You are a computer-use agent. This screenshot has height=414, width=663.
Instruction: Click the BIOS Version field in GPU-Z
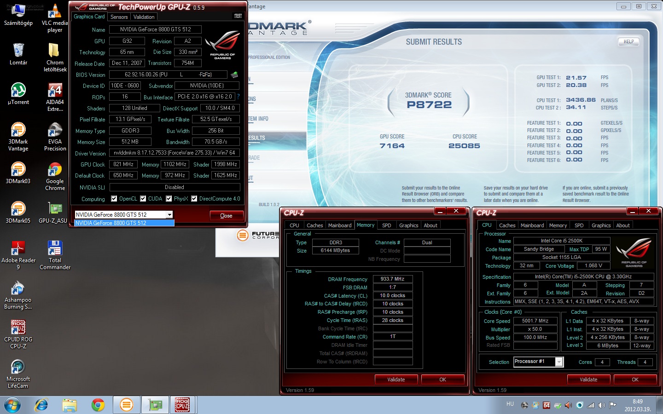pyautogui.click(x=168, y=75)
